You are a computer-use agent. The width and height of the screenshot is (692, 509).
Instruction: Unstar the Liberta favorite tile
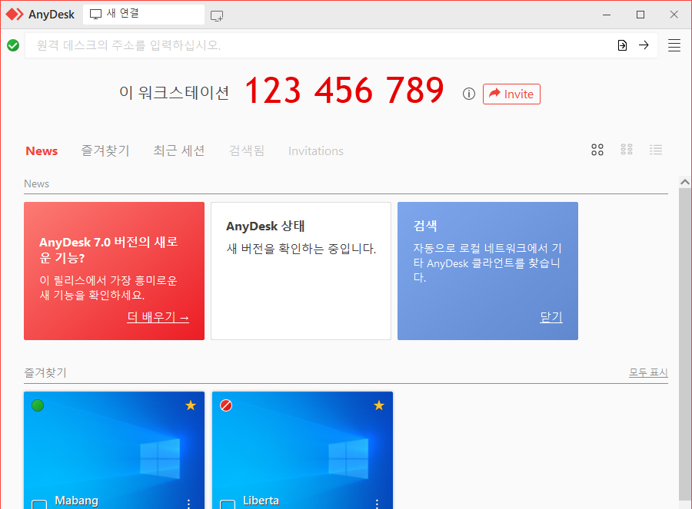[378, 405]
